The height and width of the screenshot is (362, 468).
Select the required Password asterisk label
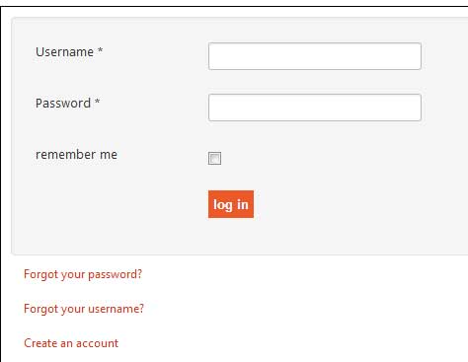point(67,104)
